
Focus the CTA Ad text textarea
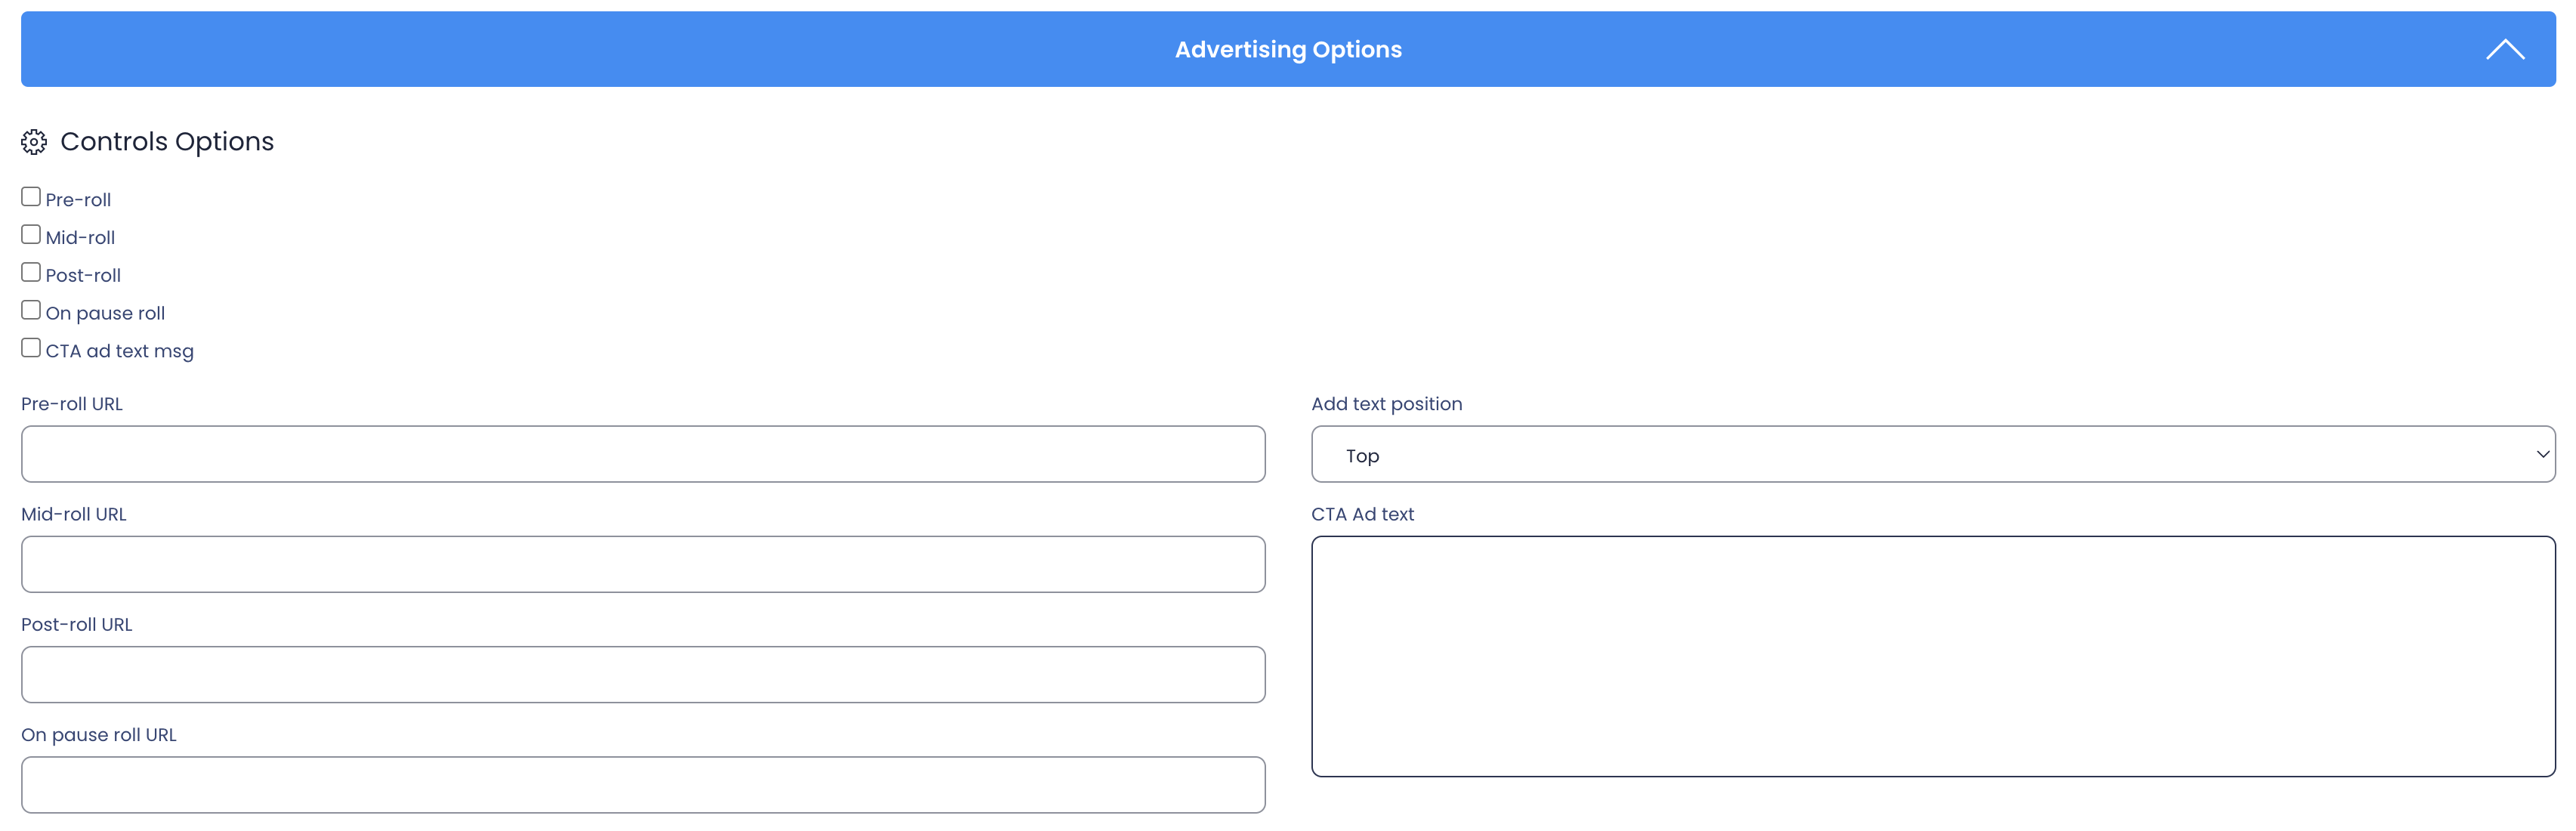(1932, 656)
